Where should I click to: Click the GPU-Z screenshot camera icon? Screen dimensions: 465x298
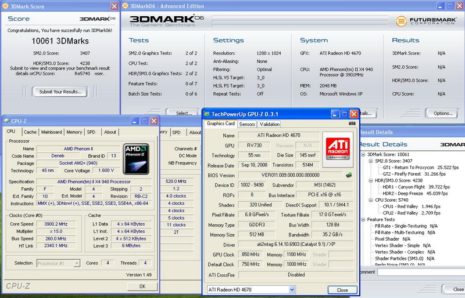[x=352, y=123]
